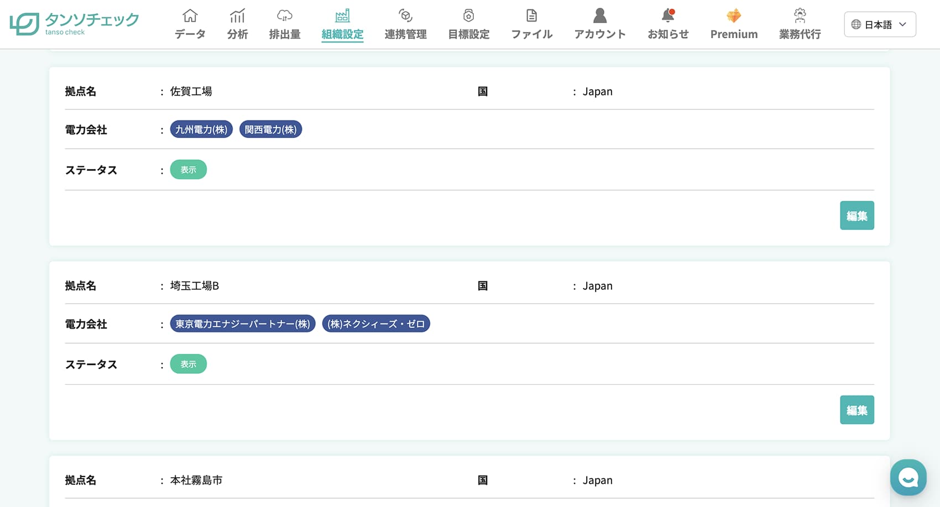
Task: Click Japan country value for 佐賀工場
Action: tap(597, 91)
